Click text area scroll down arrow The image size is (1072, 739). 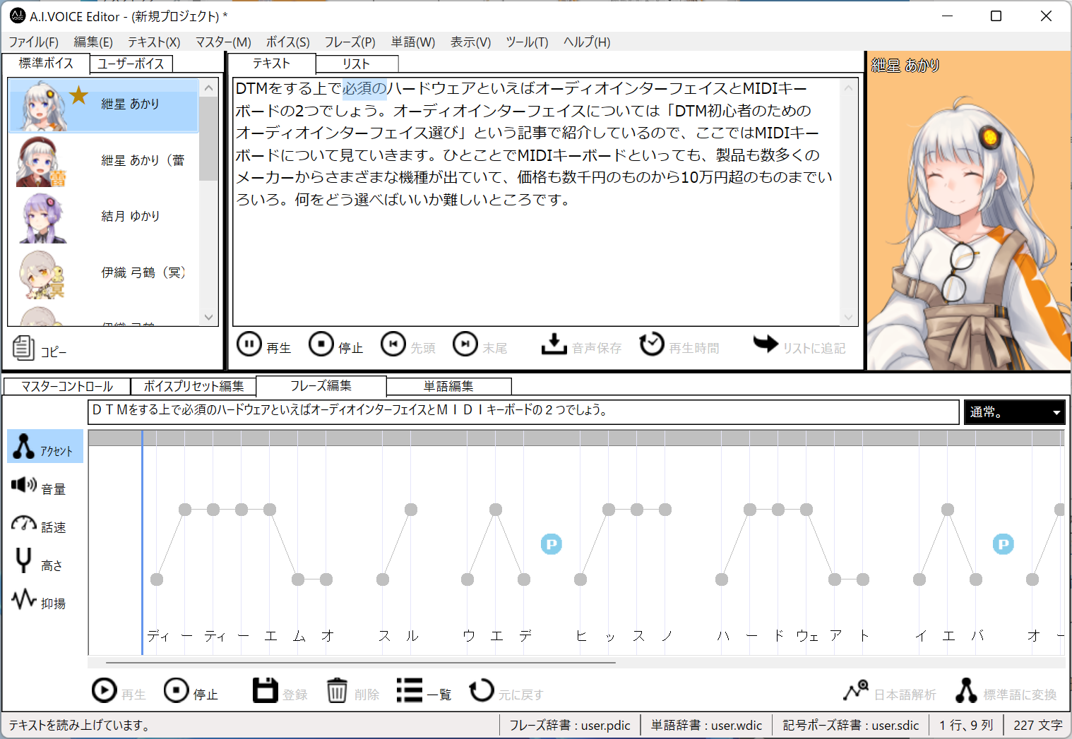click(x=849, y=317)
